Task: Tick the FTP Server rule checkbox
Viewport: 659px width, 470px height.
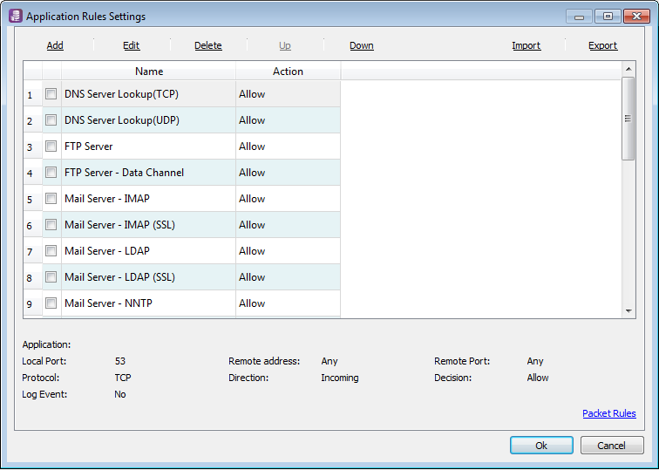Action: point(51,146)
